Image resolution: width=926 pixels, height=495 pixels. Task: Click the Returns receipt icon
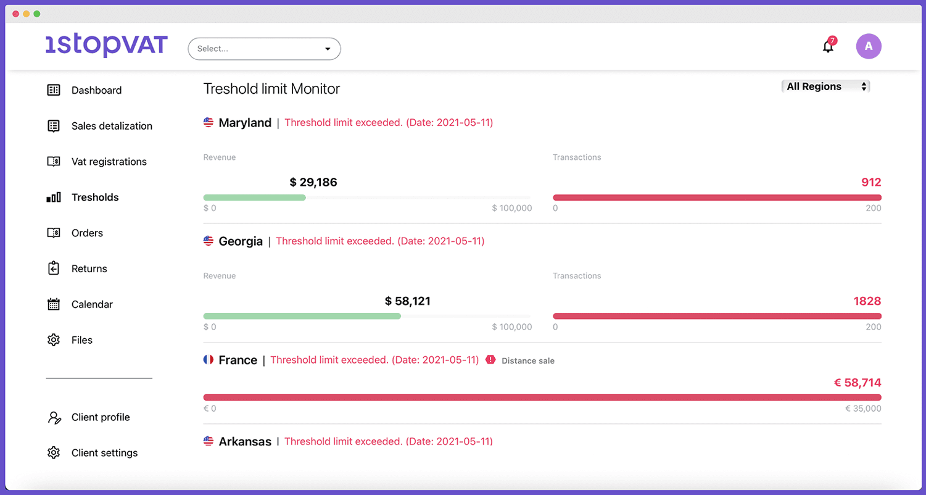[x=54, y=268]
